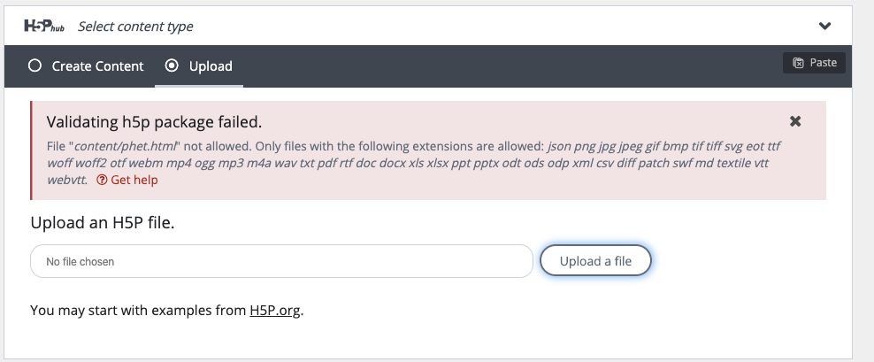Dismiss the validation error with X icon

(795, 121)
